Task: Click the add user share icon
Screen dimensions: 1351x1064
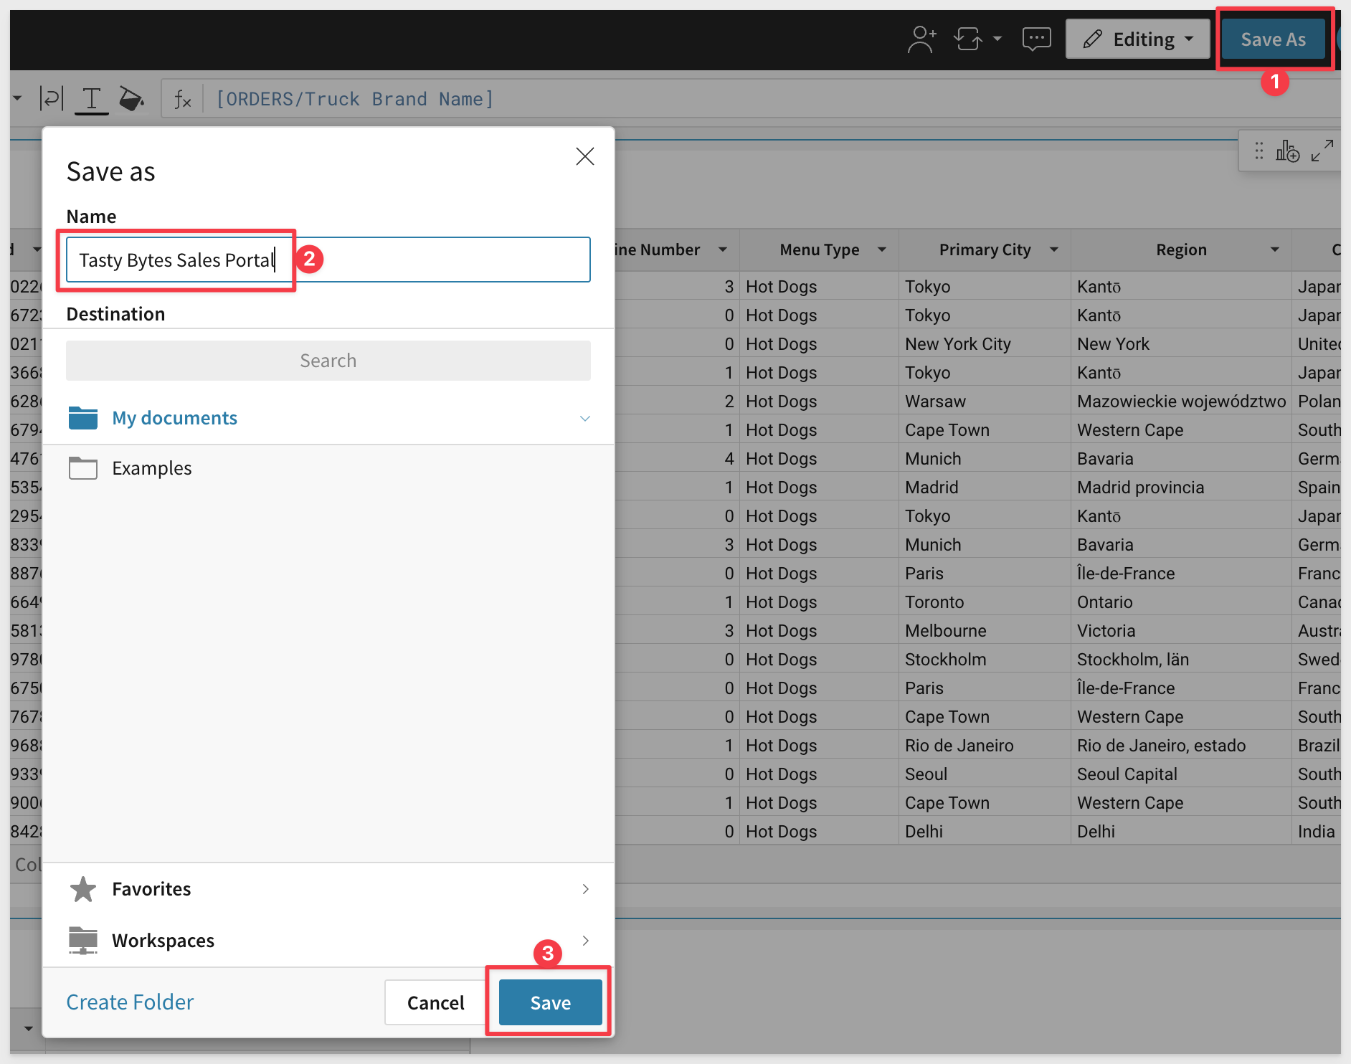Action: click(921, 39)
